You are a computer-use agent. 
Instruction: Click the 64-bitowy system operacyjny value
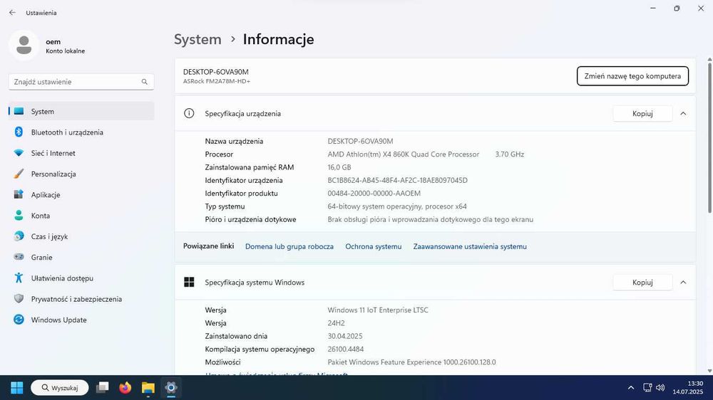pos(397,206)
